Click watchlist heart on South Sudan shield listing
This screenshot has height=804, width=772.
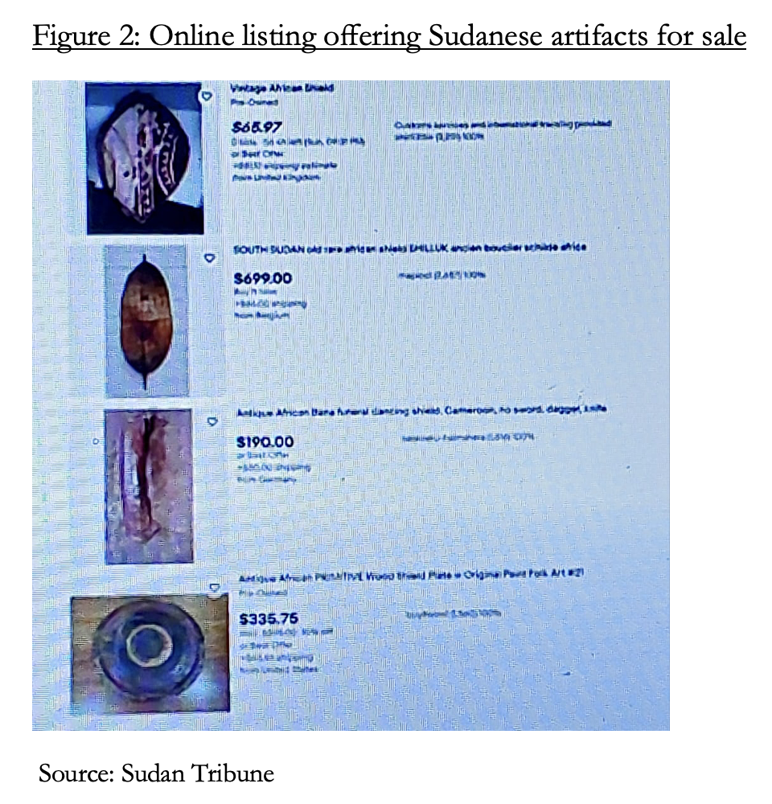tap(209, 258)
